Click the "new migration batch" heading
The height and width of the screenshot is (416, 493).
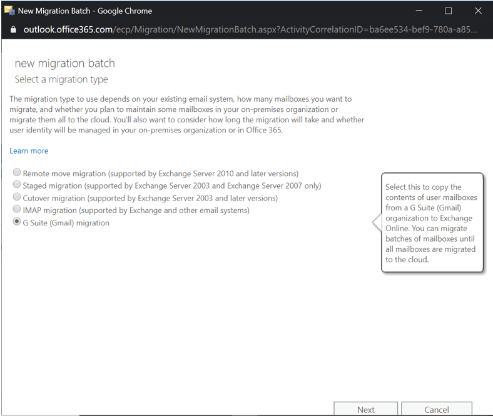click(64, 63)
